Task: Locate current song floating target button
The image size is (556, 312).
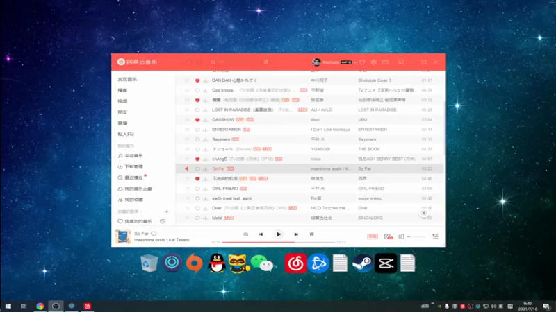Action: click(x=424, y=213)
